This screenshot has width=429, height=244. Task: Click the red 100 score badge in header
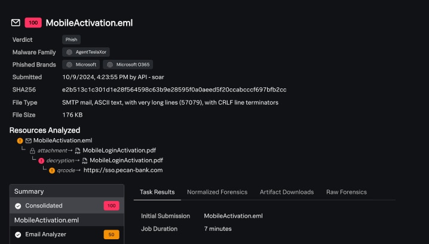pos(33,23)
